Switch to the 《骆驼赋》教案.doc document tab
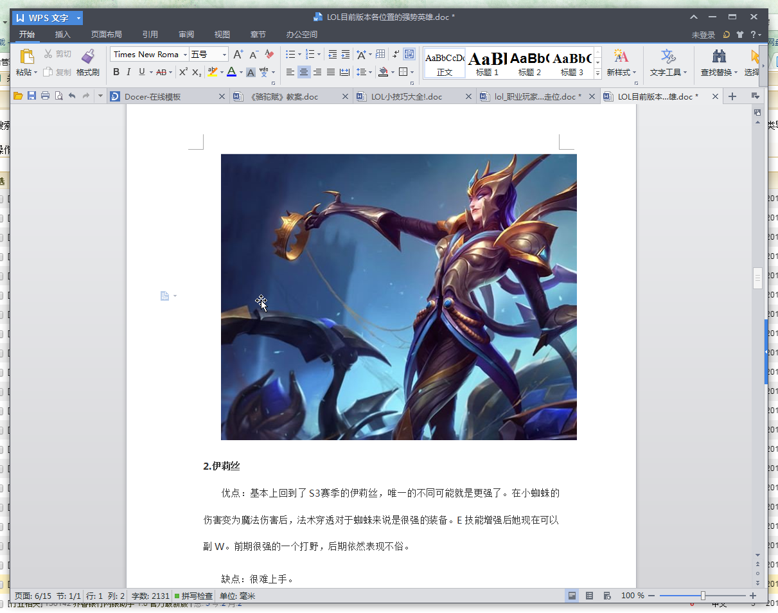 pos(291,96)
